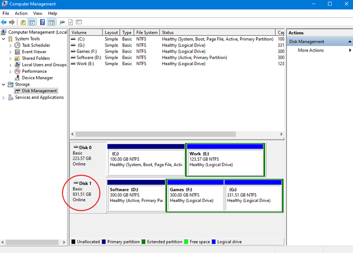353x253 pixels.
Task: Open Device Manager from the tree
Action: tap(37, 78)
